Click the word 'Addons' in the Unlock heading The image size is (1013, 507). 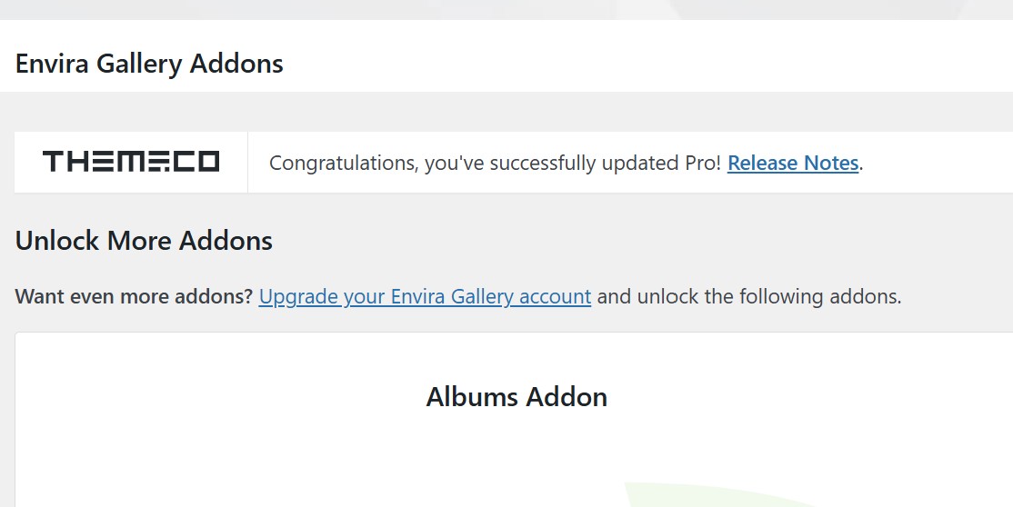[x=226, y=241]
